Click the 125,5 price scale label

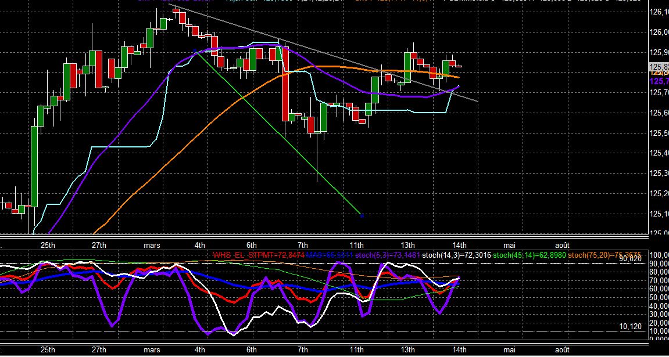[x=659, y=133]
